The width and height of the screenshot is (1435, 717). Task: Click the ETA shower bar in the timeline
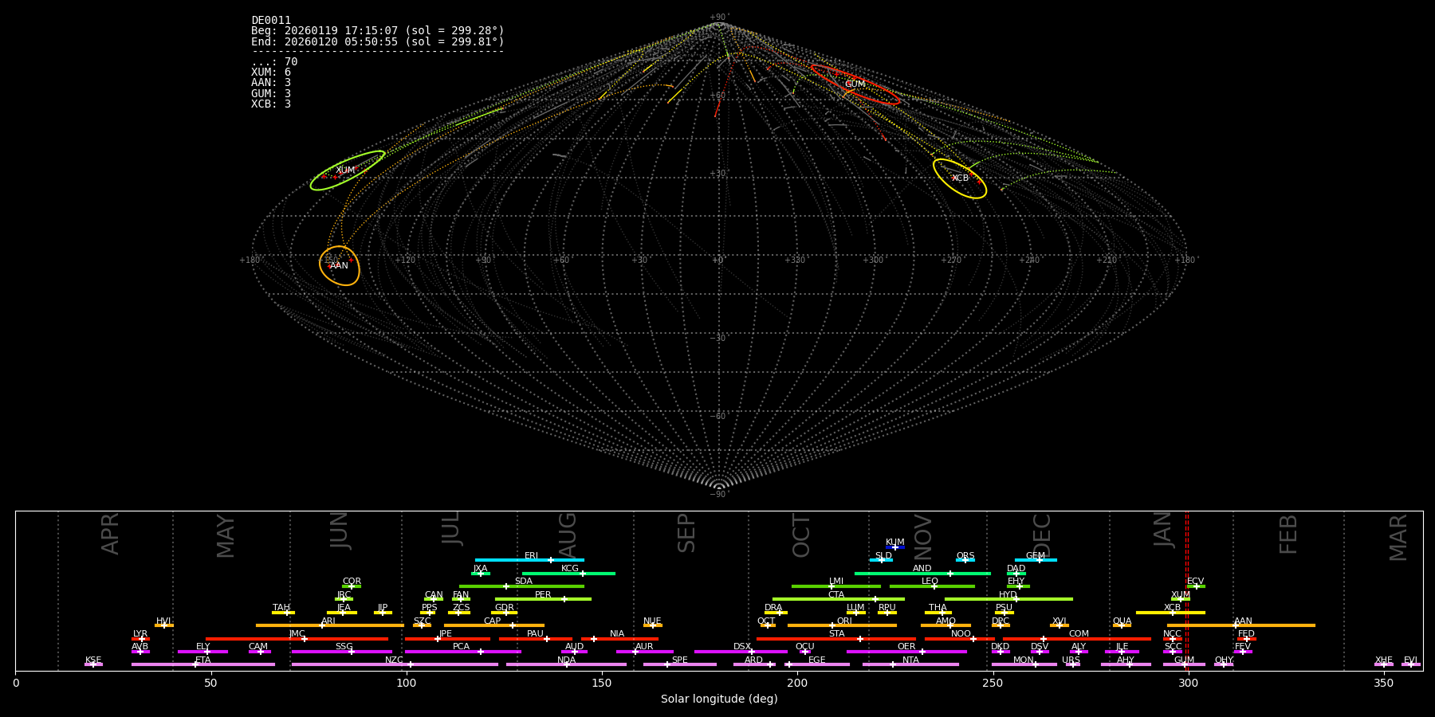click(x=202, y=664)
